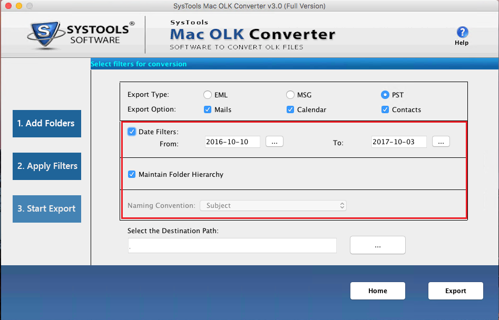The width and height of the screenshot is (499, 320).
Task: Click the 'Export Option:' label
Action: coord(152,109)
